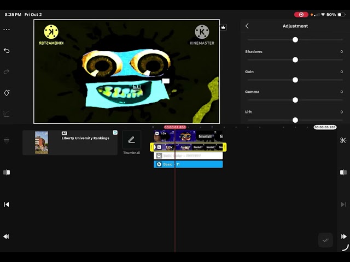Tap the ad info icon on the banner
Screen dimensions: 350x262
pos(115,133)
